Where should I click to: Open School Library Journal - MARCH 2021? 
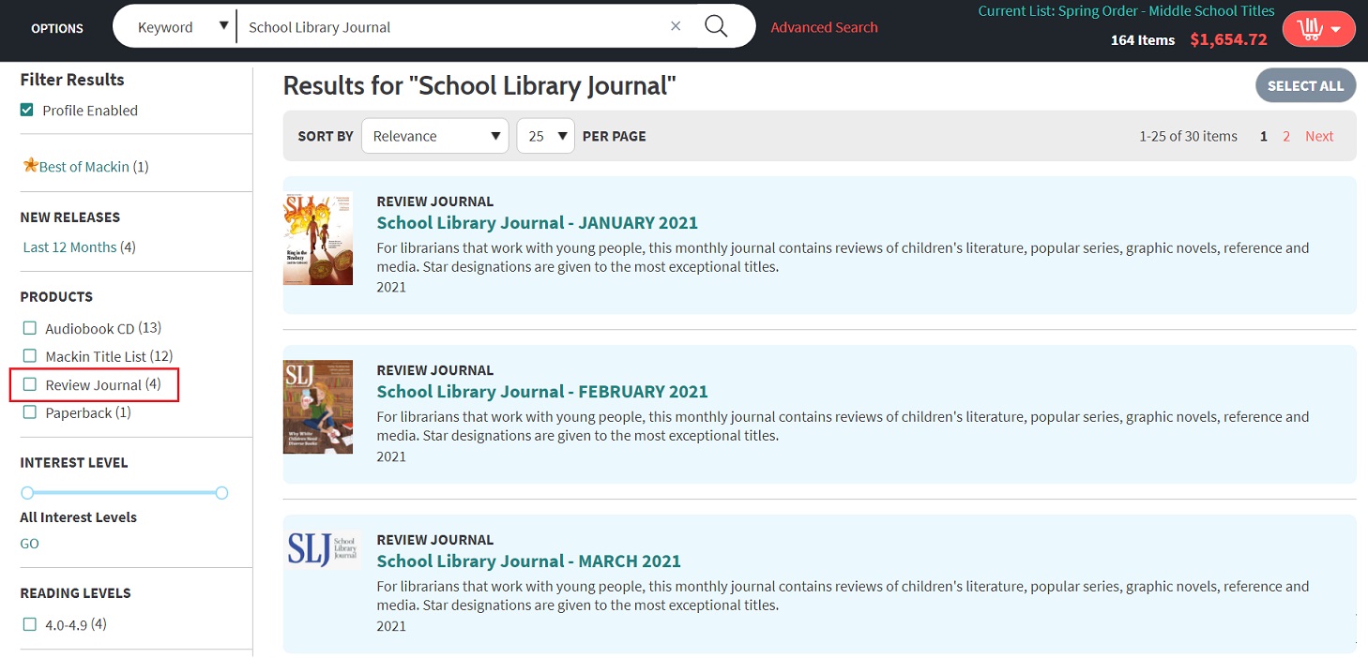(x=528, y=561)
